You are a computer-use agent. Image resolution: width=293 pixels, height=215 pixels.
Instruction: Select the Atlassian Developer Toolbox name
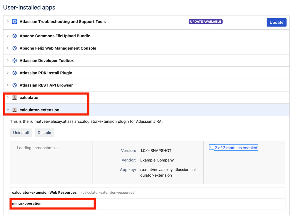(47, 61)
